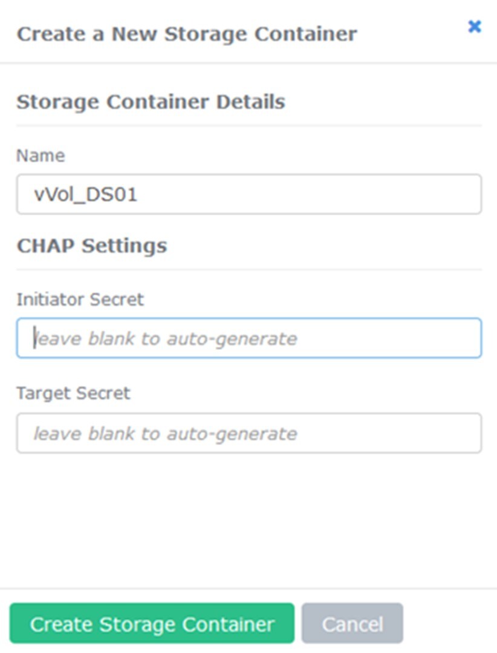Click divider line under Storage Container Details

click(x=248, y=125)
